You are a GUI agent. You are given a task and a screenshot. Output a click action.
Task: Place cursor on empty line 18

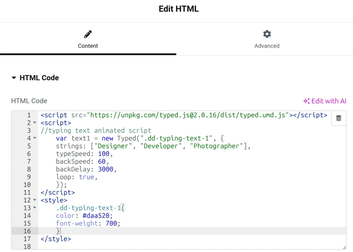[x=192, y=246]
